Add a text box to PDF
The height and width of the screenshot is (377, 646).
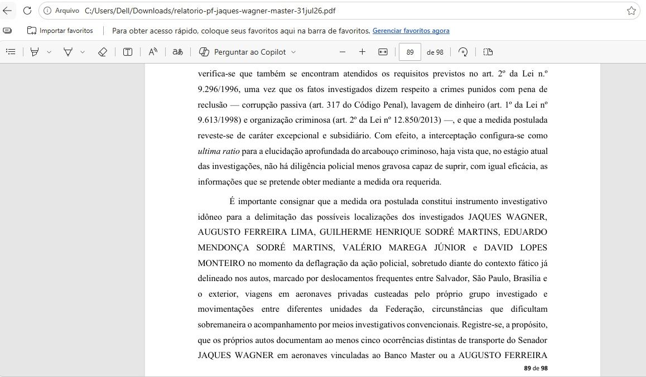(x=128, y=52)
